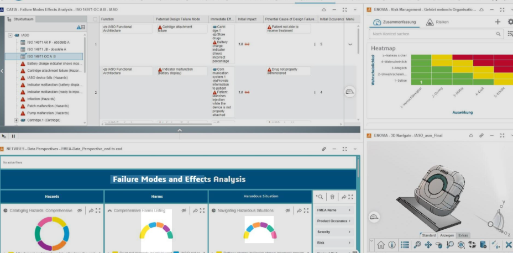
Task: Click the Strukturbaum tree vertical scrollbar
Action: tap(85, 54)
